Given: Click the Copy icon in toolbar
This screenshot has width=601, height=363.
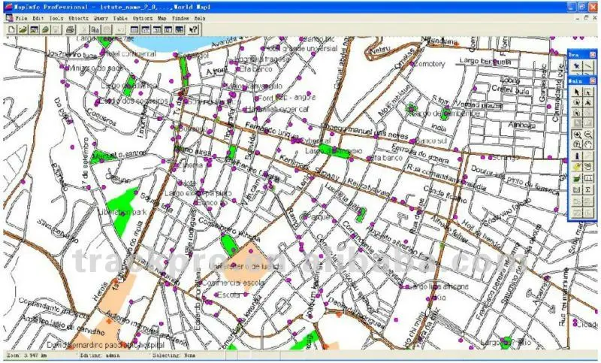Looking at the screenshot, I should [95, 29].
